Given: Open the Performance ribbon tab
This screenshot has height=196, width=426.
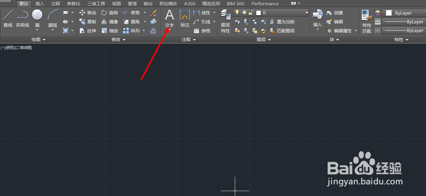Looking at the screenshot, I should coord(265,4).
